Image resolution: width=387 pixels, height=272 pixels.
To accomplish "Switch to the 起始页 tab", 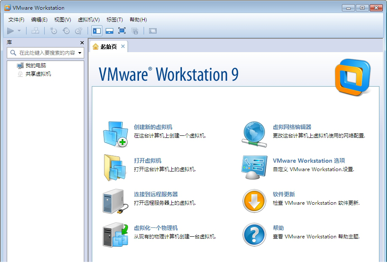I will click(109, 47).
